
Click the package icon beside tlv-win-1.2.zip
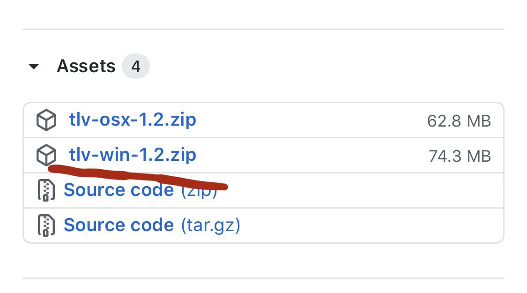(46, 155)
